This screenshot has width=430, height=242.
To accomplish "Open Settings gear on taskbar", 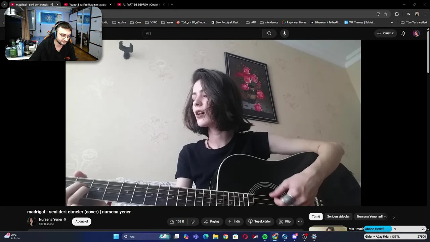I will (314, 237).
